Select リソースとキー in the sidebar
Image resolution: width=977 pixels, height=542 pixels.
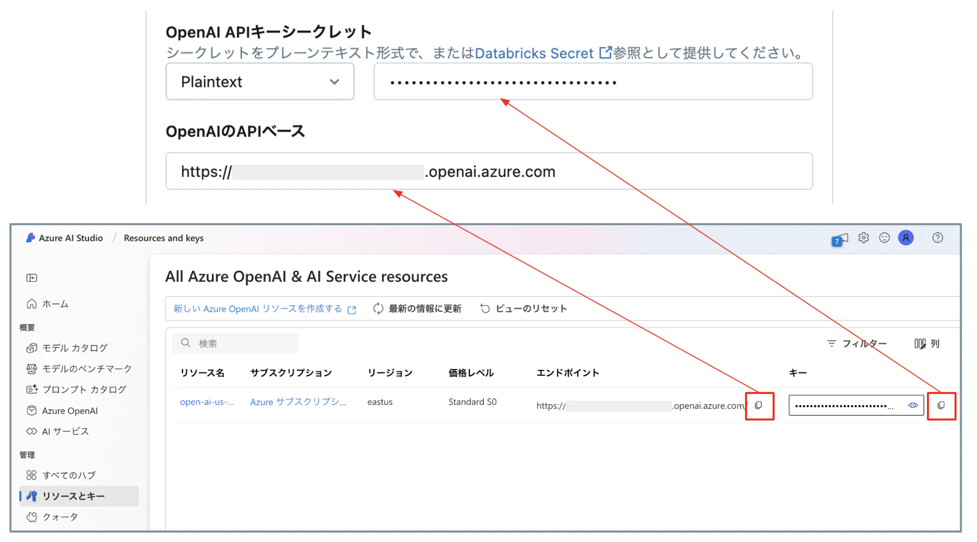79,496
